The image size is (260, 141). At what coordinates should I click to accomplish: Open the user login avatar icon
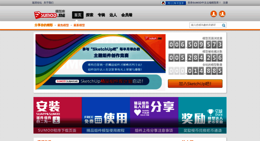point(213,14)
